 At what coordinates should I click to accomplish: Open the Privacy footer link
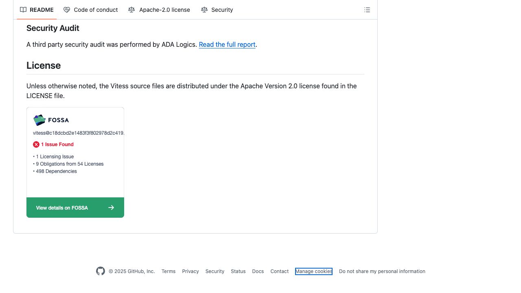(190, 271)
